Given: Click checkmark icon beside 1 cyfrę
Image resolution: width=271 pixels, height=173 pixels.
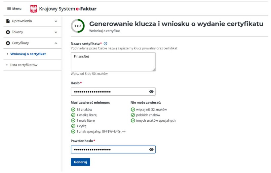Looking at the screenshot, I should 73,126.
